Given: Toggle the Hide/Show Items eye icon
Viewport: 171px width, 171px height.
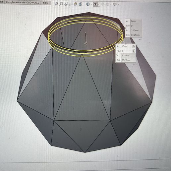Looking at the screenshot, I should (95, 4).
